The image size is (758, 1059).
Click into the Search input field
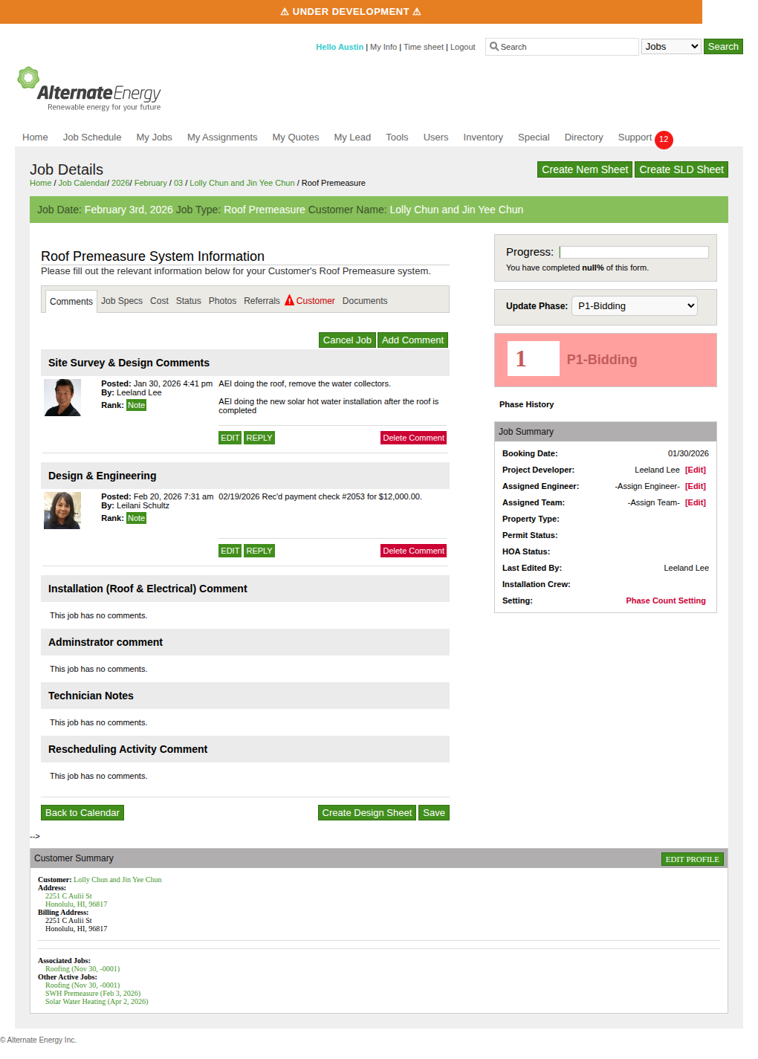click(x=566, y=47)
